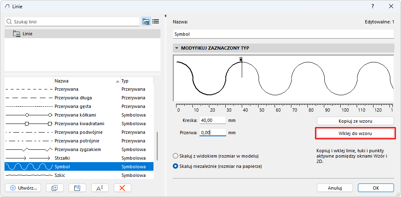Click the wave pattern preview area
Viewport: 401px width, 197px height.
click(284, 78)
